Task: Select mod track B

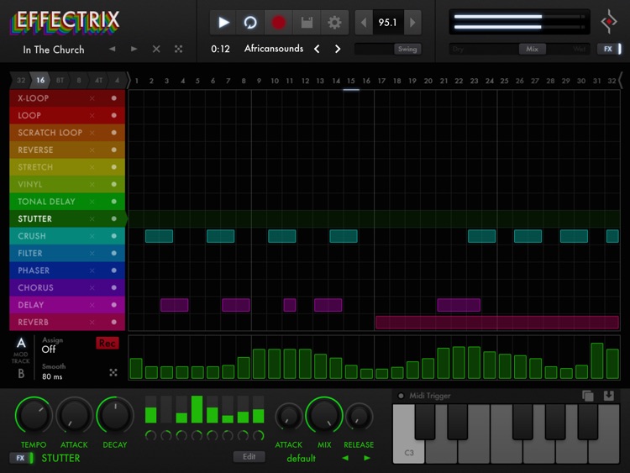Action: pos(21,374)
